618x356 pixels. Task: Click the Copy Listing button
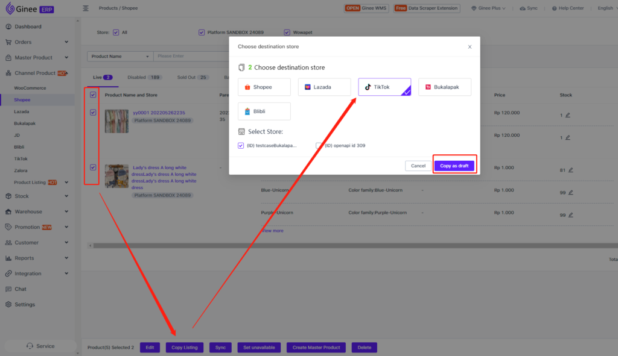[185, 348]
